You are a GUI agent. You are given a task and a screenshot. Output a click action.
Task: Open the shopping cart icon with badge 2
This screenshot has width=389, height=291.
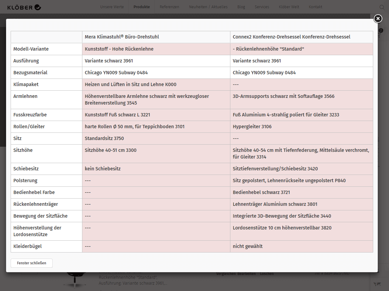point(379,33)
